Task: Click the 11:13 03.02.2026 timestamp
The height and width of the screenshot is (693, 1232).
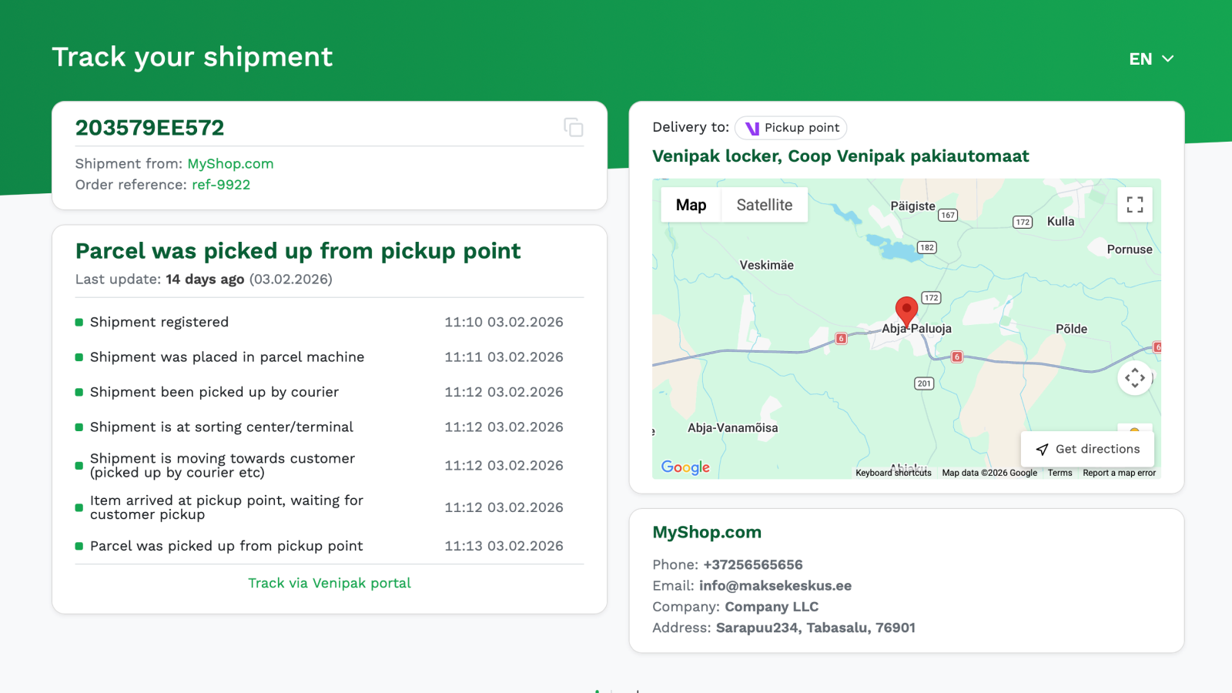Action: click(504, 546)
